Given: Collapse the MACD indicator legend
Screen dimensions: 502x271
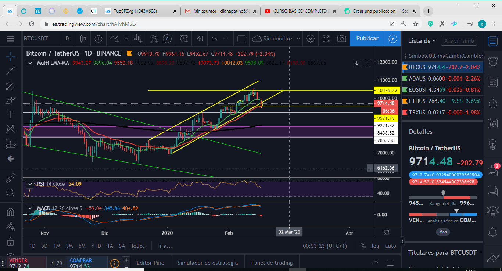Looking at the screenshot, I should [x=30, y=208].
